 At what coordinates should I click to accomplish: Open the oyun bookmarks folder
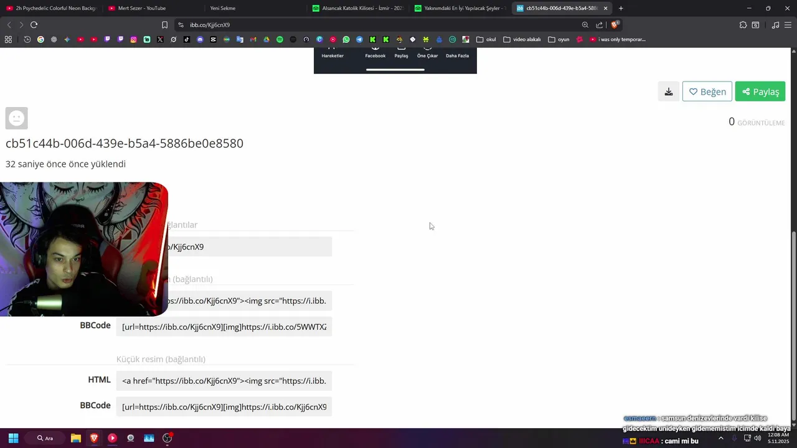(x=559, y=39)
